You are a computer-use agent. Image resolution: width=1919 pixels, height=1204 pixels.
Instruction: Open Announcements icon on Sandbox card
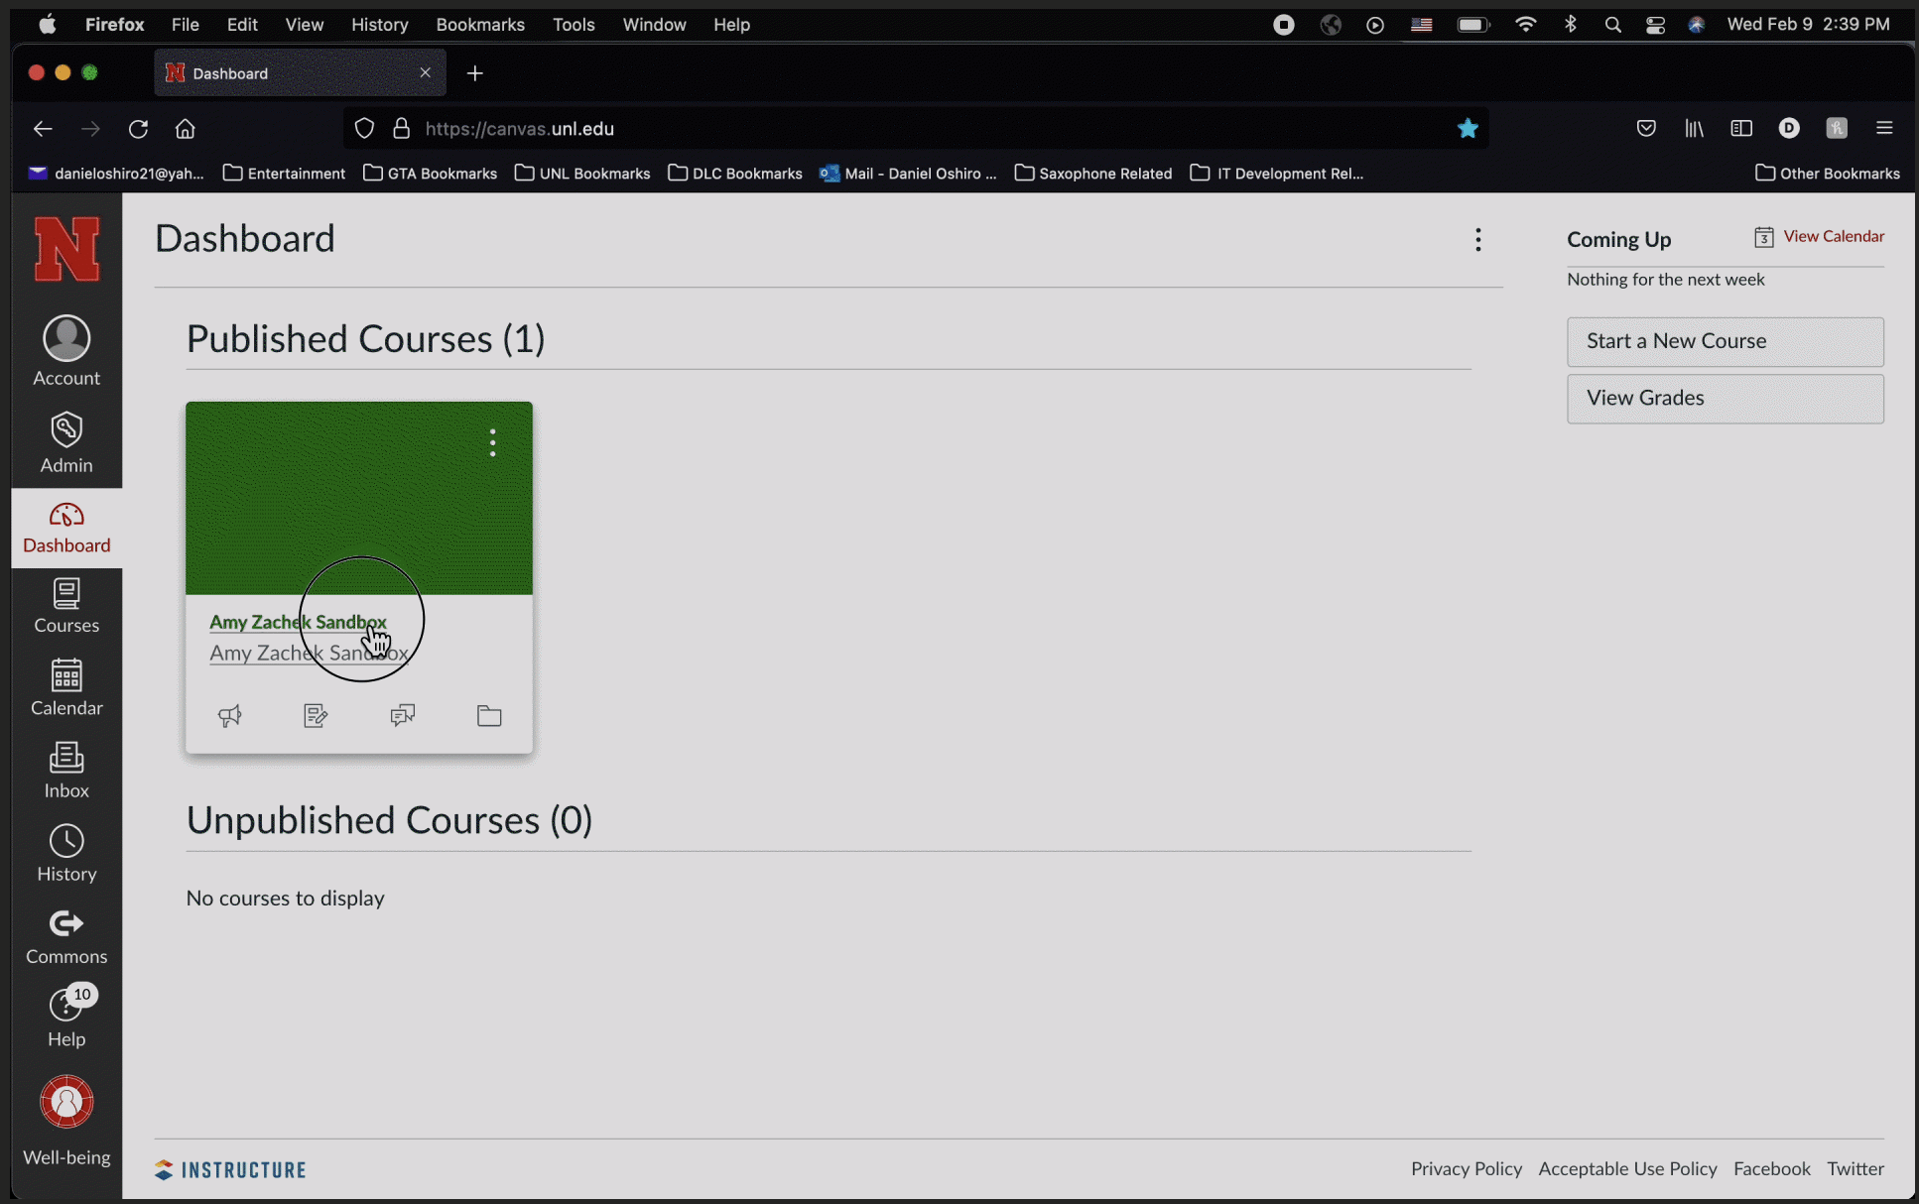pos(229,715)
